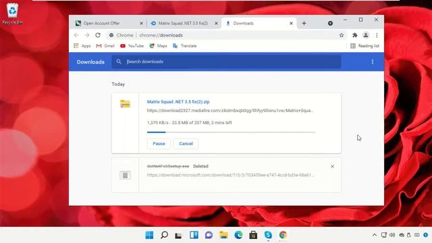This screenshot has height=243, width=432.
Task: Go forward with the forward arrow
Action: point(87,35)
